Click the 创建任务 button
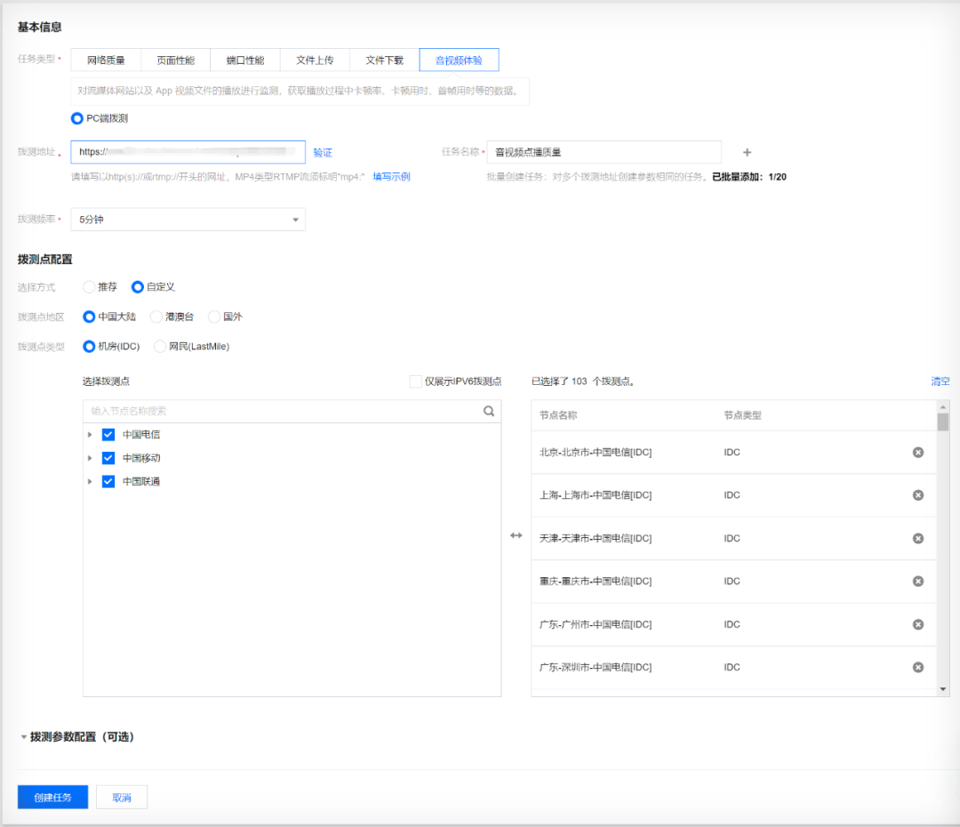This screenshot has width=960, height=827. 52,798
